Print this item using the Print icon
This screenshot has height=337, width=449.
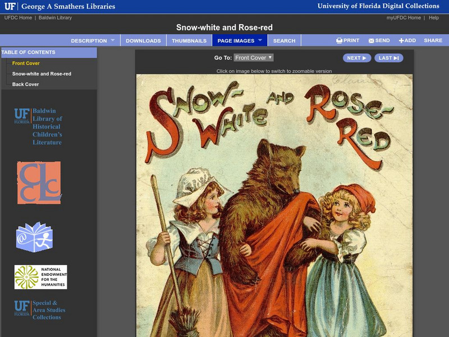point(347,40)
